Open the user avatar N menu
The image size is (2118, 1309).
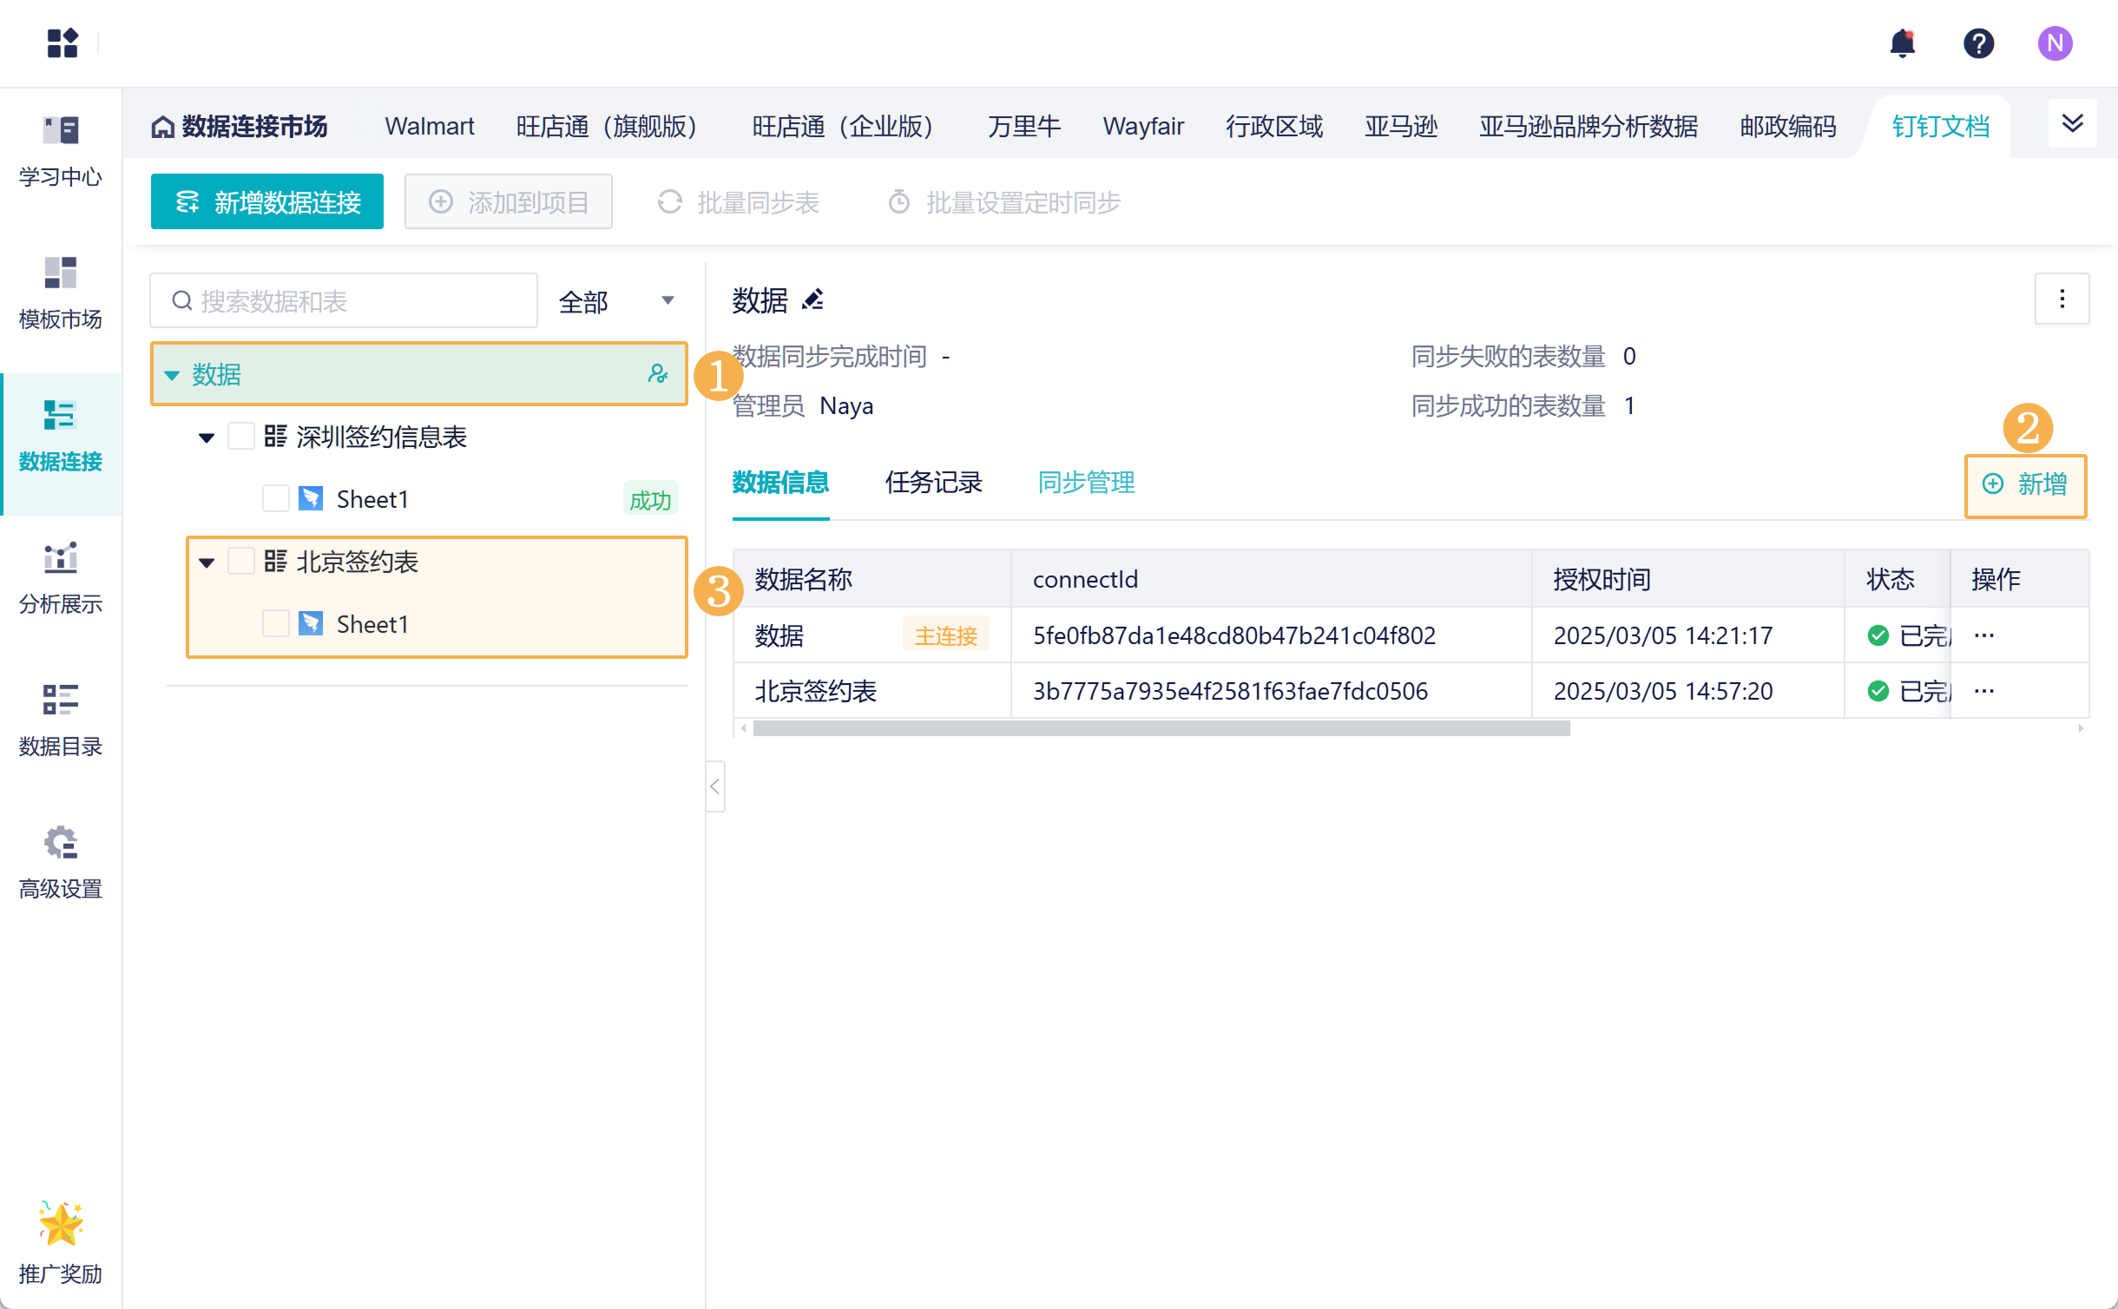pyautogui.click(x=2055, y=43)
